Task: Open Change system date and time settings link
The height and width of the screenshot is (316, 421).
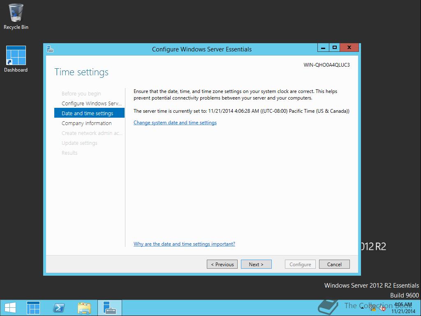Action: pos(175,123)
